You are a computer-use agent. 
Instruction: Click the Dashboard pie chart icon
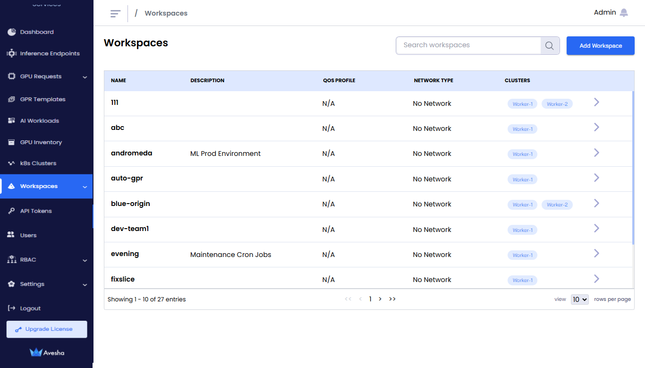tap(12, 32)
